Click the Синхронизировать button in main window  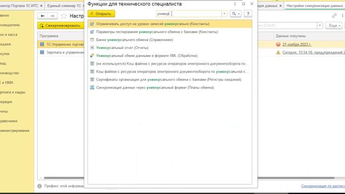coord(61,25)
